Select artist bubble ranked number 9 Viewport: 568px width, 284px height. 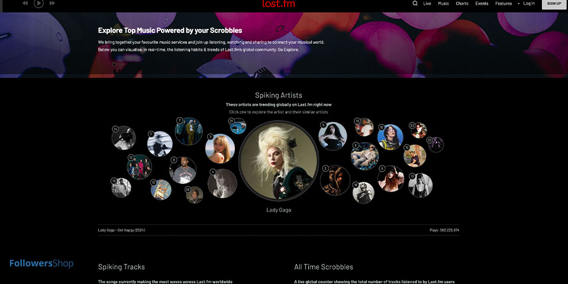pos(391,179)
